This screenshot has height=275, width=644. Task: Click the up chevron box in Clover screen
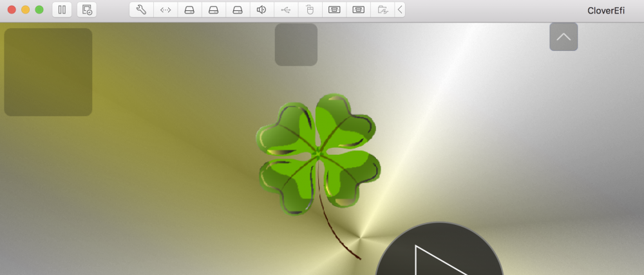point(563,37)
